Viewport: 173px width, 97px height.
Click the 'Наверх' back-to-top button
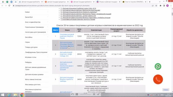pos(166,90)
